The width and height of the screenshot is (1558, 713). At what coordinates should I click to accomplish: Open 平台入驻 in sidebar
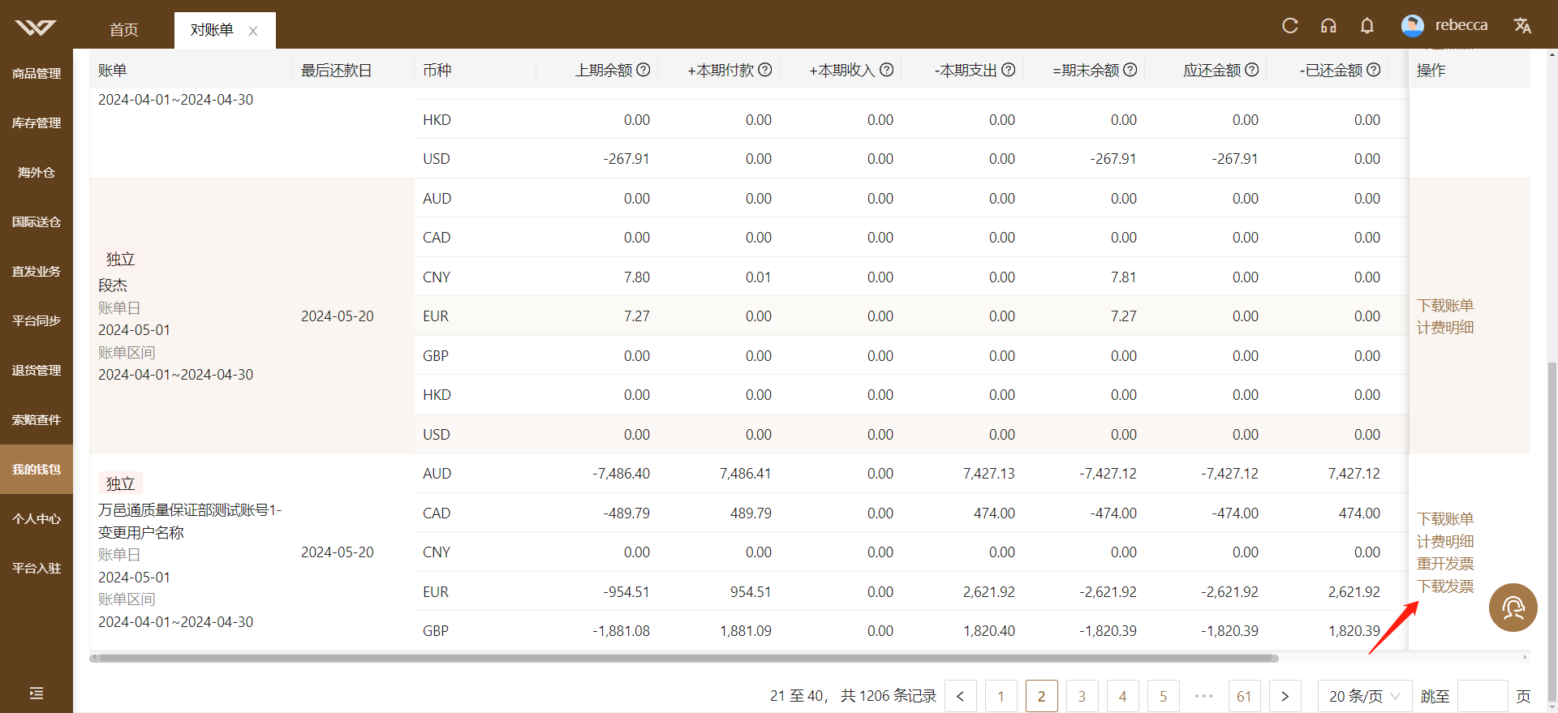point(37,569)
